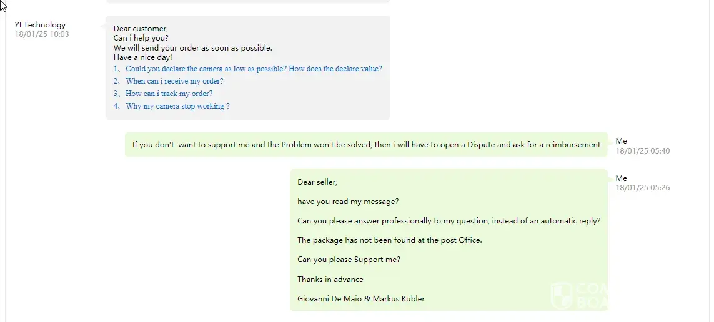Click the line requesting a professional answer
Viewport: 714px width, 322px height.
pos(449,221)
